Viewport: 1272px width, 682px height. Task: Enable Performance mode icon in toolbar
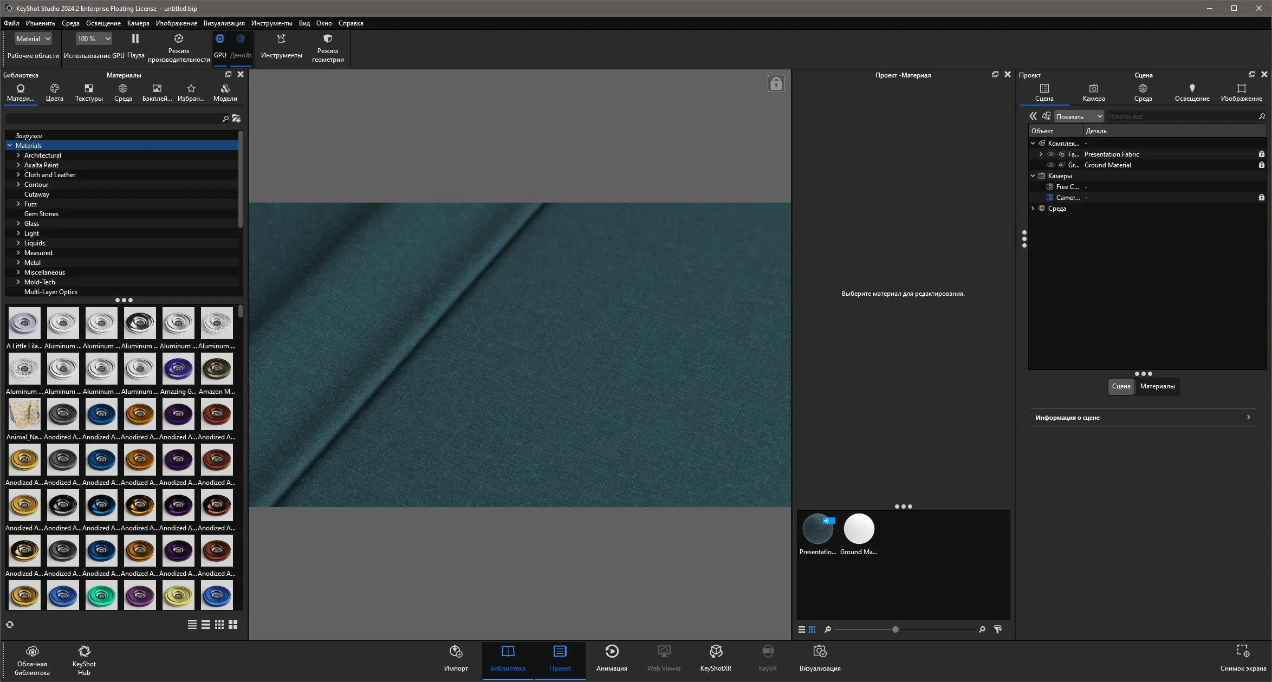(178, 39)
